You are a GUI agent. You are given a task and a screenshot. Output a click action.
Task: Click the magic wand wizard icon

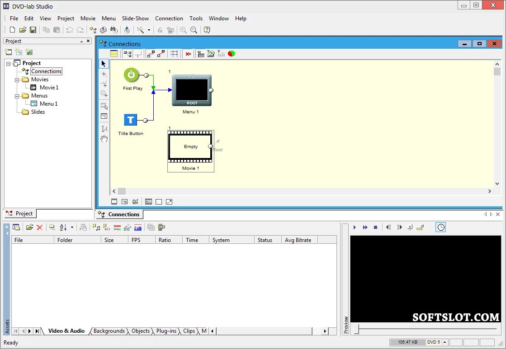(140, 30)
